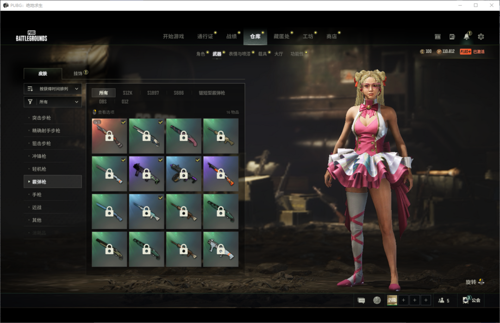Viewport: 500px width, 323px height.
Task: Expand the 冲锋枪 category
Action: 53,156
